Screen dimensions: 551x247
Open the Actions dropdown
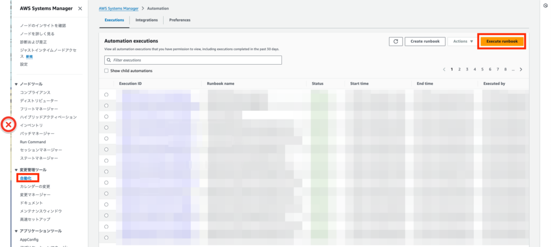click(x=463, y=41)
